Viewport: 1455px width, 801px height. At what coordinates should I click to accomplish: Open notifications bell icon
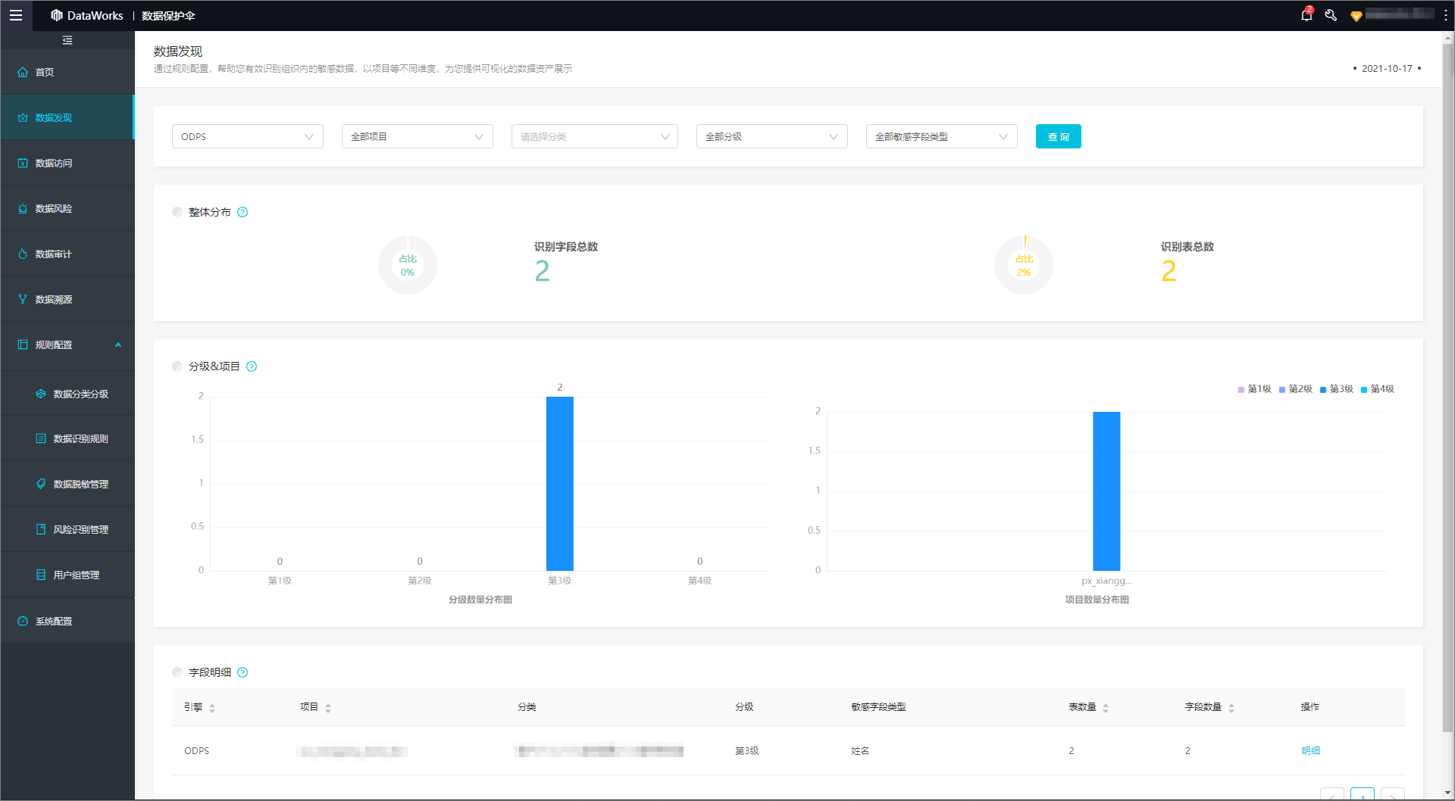pos(1306,14)
